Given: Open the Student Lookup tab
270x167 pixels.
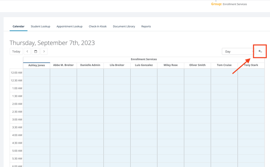Looking at the screenshot, I should pos(40,26).
